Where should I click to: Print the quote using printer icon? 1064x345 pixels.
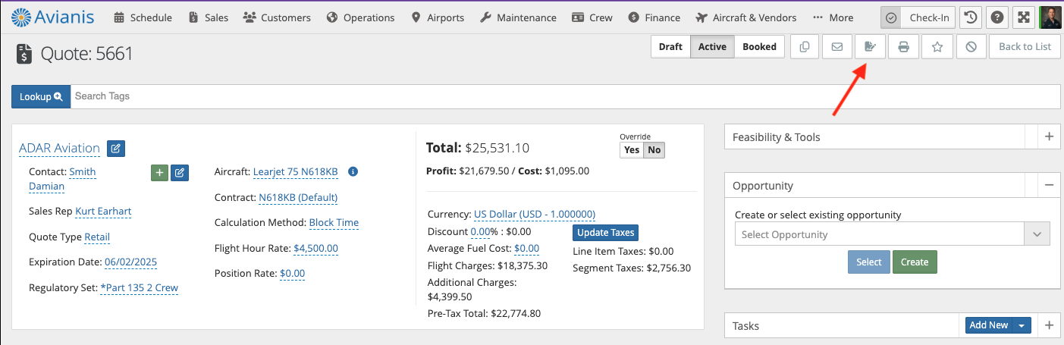coord(904,47)
